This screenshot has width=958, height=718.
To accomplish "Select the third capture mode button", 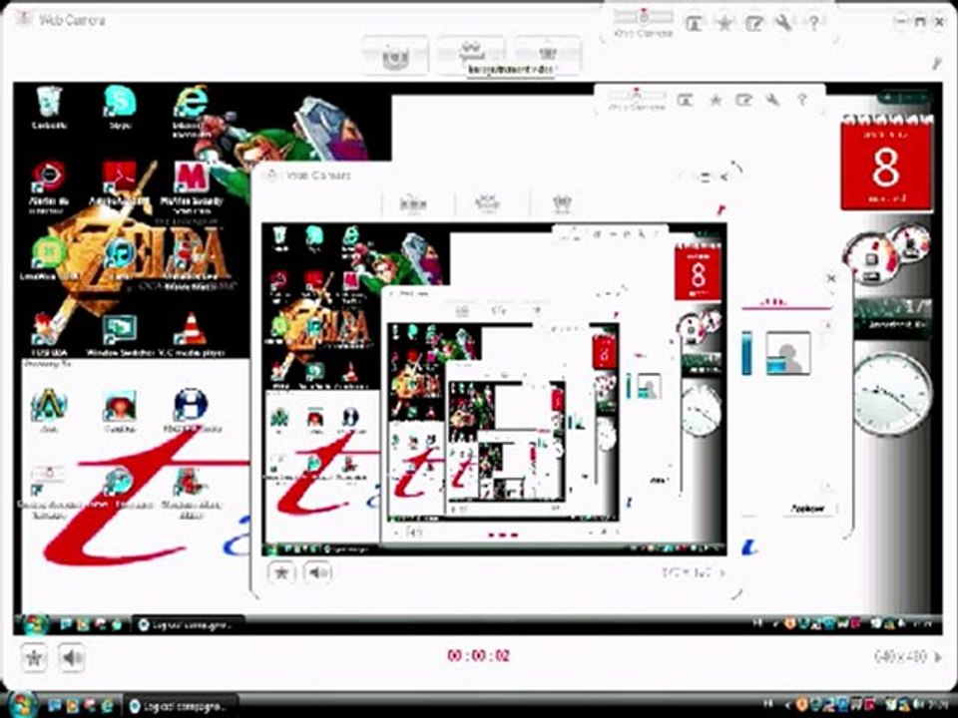I will (x=548, y=55).
